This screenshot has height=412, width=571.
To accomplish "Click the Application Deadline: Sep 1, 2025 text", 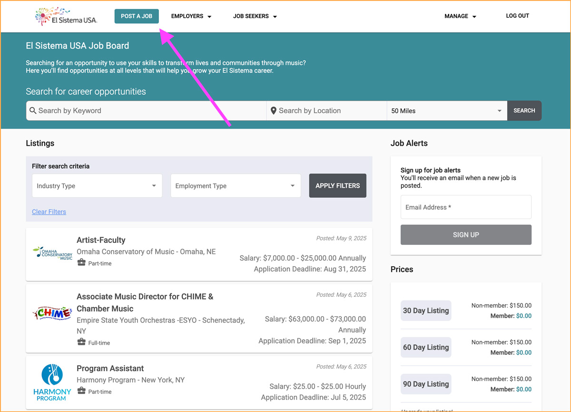I will (312, 341).
